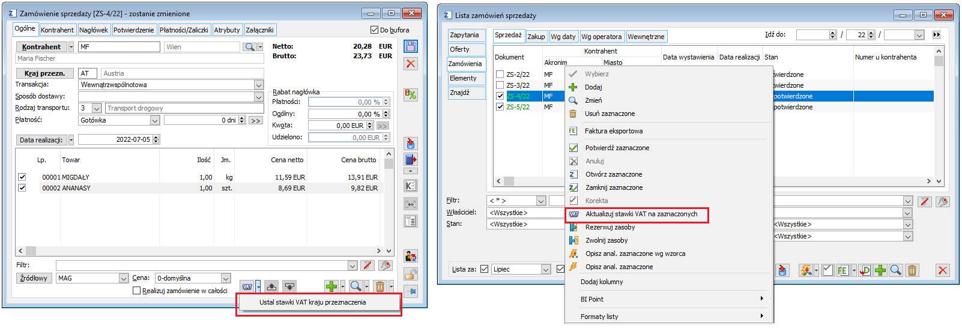Toggle the Do bufora checkbox

coord(375,30)
